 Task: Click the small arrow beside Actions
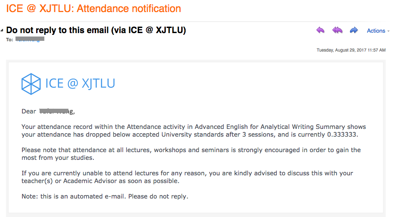(388, 31)
